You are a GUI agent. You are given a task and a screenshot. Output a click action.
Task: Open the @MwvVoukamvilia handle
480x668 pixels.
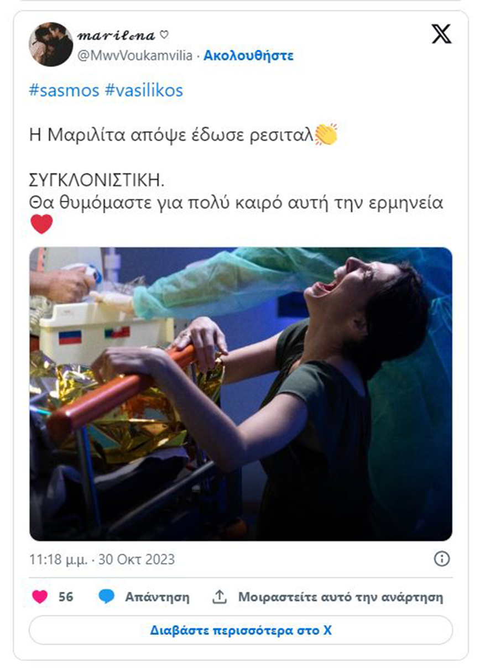[135, 55]
